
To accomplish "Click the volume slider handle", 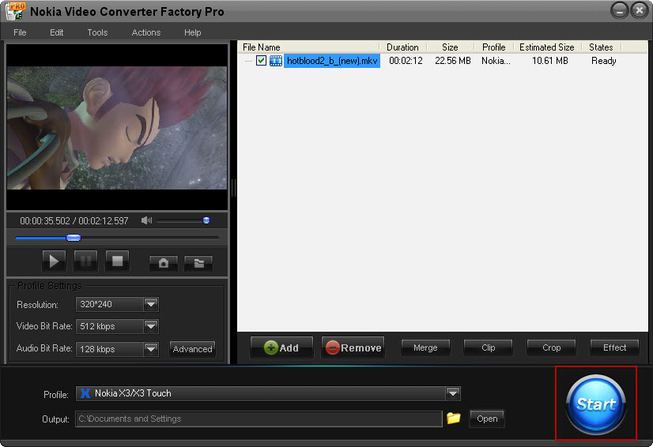I will (x=206, y=220).
